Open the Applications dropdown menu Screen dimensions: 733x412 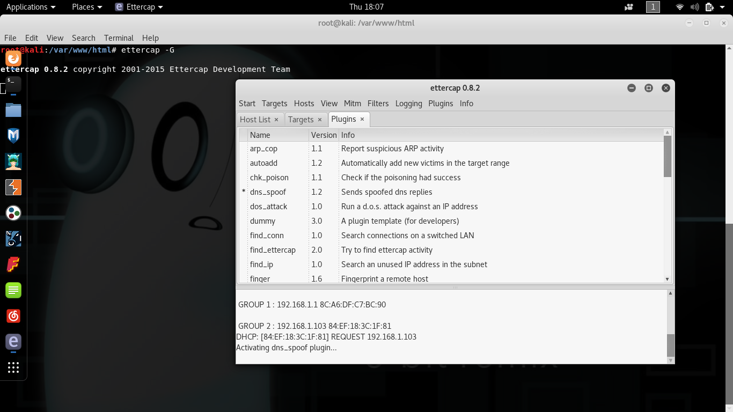(x=31, y=7)
